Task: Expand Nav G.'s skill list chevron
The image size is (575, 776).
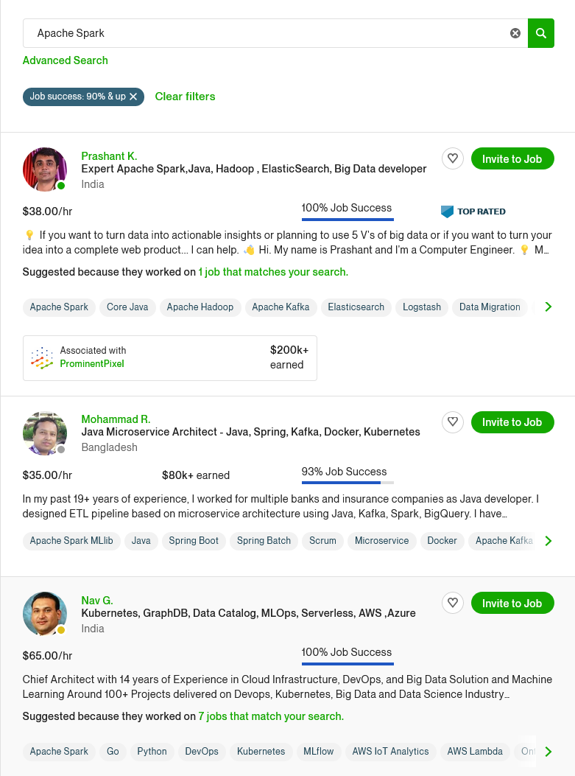Action: tap(548, 751)
